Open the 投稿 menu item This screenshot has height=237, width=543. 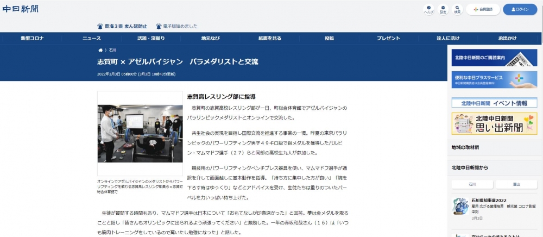(x=329, y=39)
